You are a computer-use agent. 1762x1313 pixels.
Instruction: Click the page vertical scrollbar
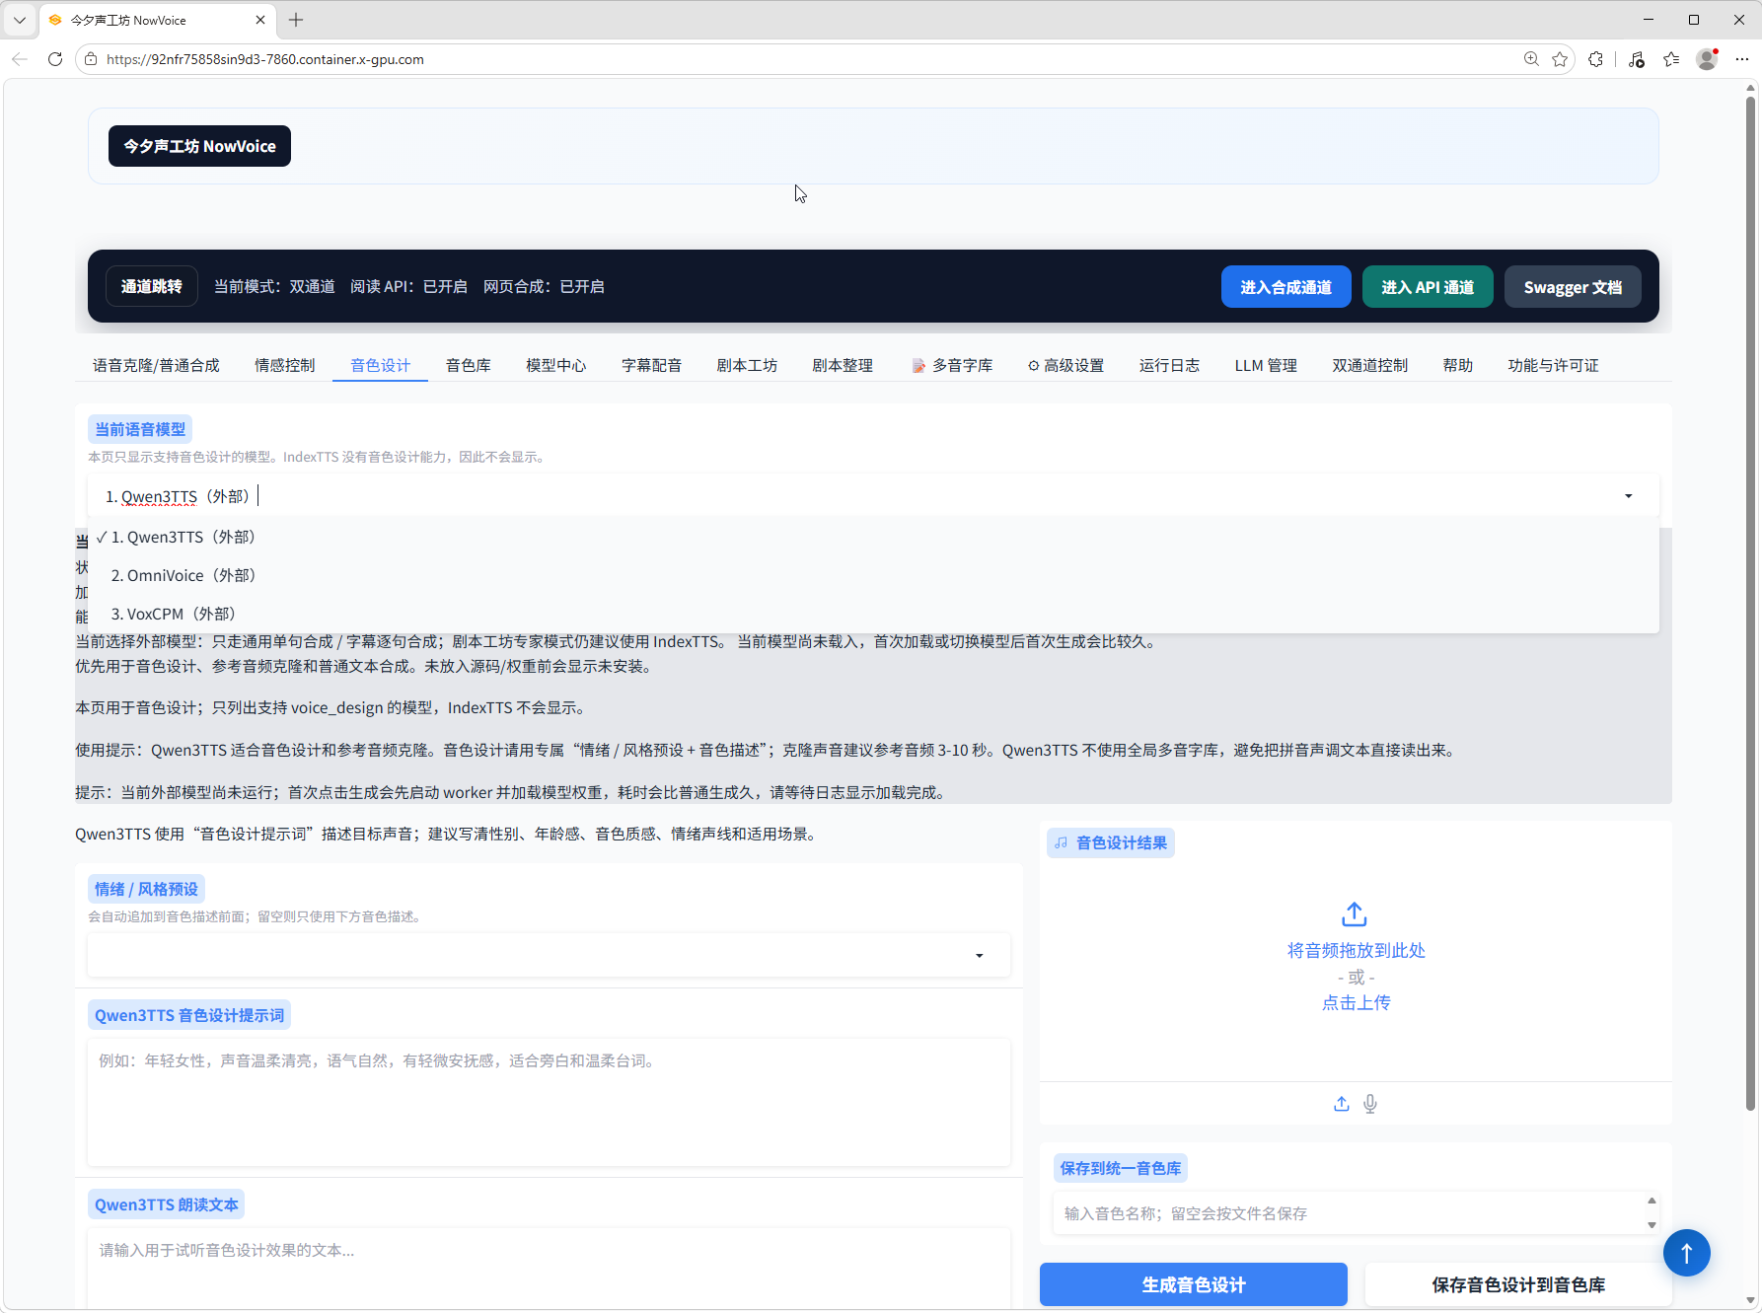coord(1750,604)
